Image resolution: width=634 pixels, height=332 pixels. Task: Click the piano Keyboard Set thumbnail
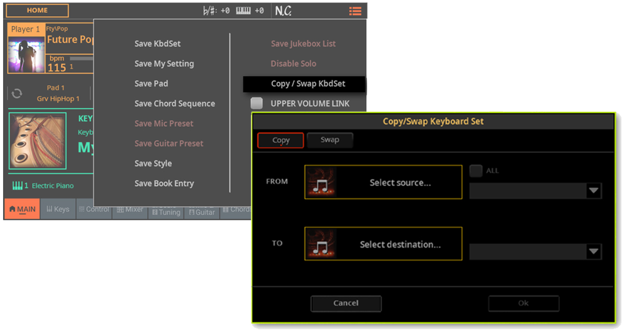[x=38, y=141]
